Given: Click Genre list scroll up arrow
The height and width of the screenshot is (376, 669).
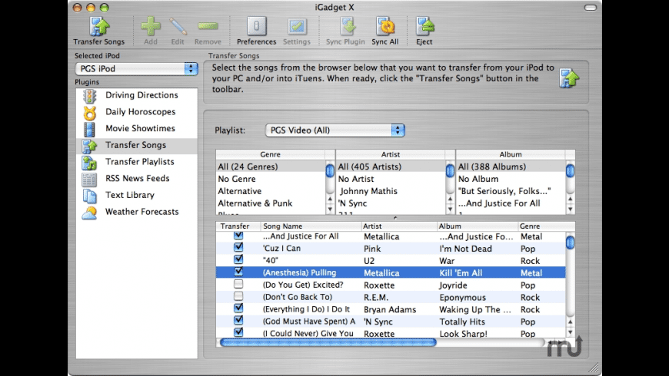Looking at the screenshot, I should 330,200.
